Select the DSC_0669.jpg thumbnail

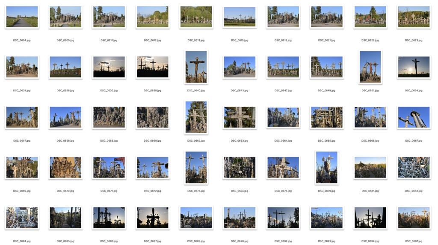tap(22, 167)
